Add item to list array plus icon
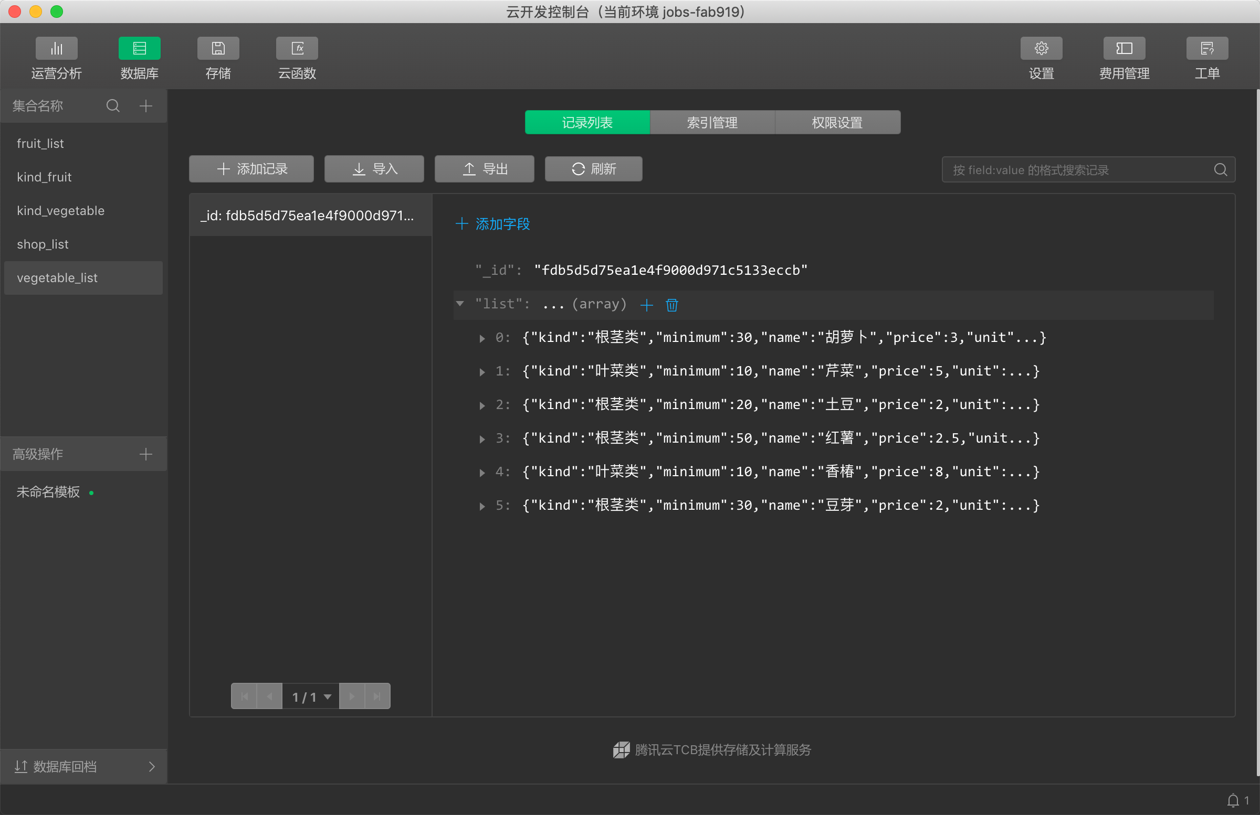 tap(646, 305)
